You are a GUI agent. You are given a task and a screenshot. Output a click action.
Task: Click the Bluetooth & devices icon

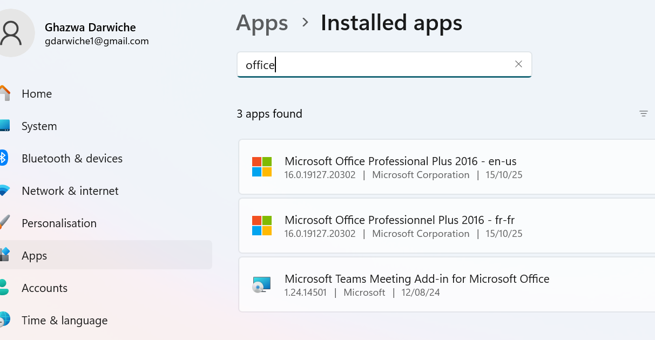3,158
